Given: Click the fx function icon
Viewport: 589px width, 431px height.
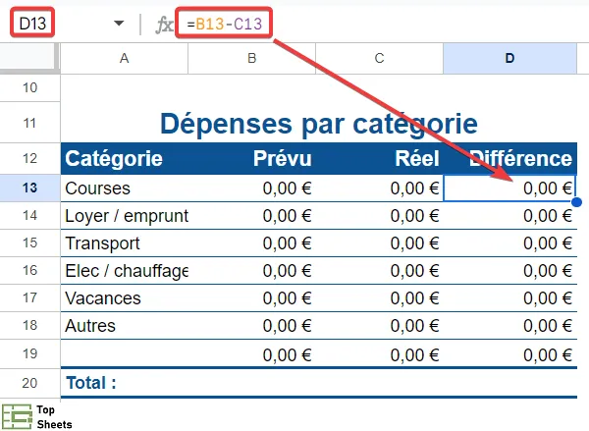Looking at the screenshot, I should (164, 25).
